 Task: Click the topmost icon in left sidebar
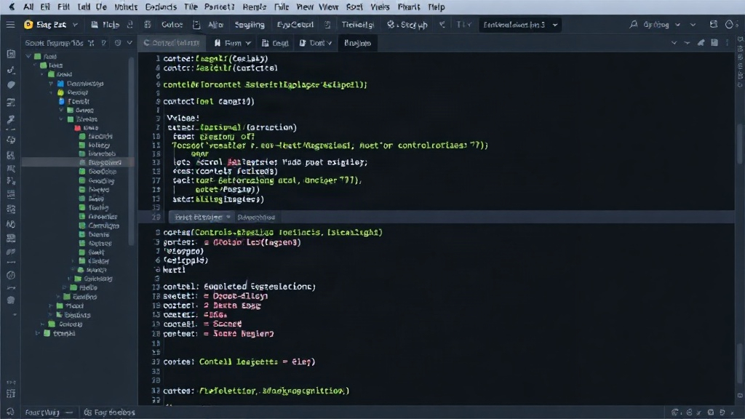click(11, 54)
